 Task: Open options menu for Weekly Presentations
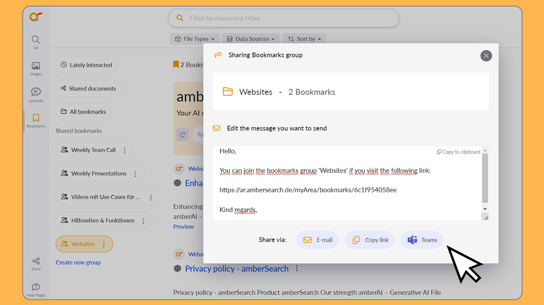[135, 174]
